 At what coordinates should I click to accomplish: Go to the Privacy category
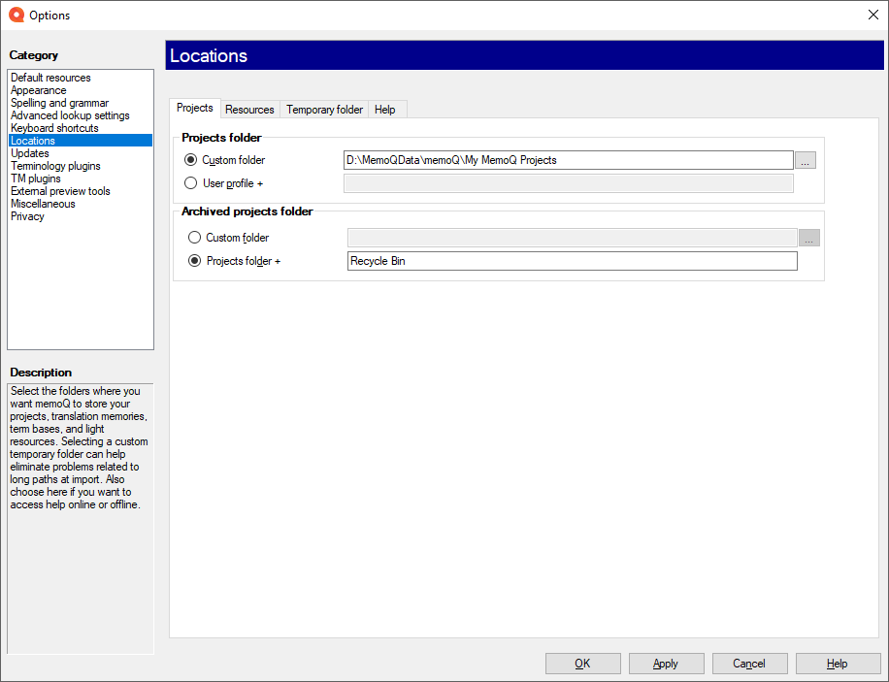pos(27,216)
